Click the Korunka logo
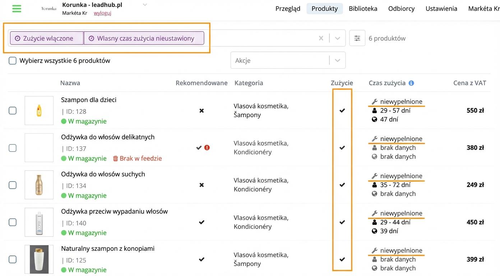500x276 pixels. [x=48, y=9]
